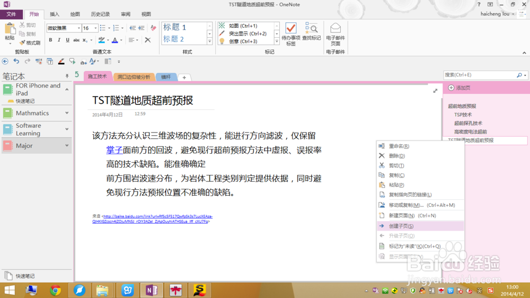Choose 重命名 in the context menu

(x=420, y=146)
